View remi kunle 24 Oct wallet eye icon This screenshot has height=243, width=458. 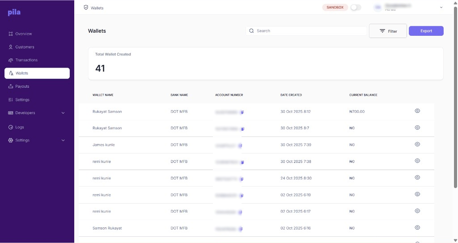[417, 178]
